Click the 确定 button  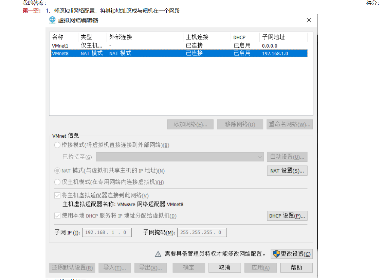[x=188, y=268]
